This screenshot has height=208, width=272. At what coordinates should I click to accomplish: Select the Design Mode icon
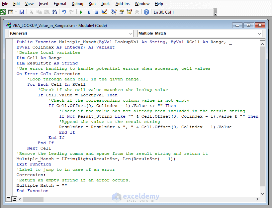point(104,12)
